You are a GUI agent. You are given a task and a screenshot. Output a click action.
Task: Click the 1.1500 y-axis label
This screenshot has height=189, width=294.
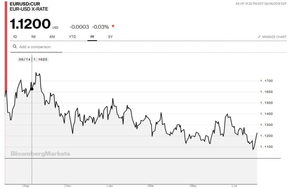pos(266,103)
